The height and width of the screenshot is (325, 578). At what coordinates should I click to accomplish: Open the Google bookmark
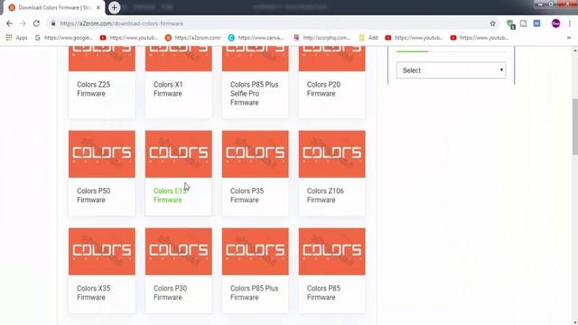point(64,38)
